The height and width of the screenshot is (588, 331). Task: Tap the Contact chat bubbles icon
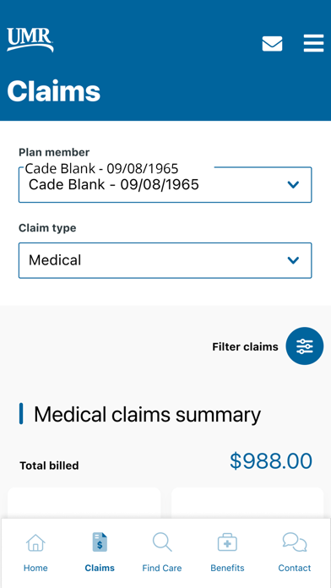[x=295, y=542]
